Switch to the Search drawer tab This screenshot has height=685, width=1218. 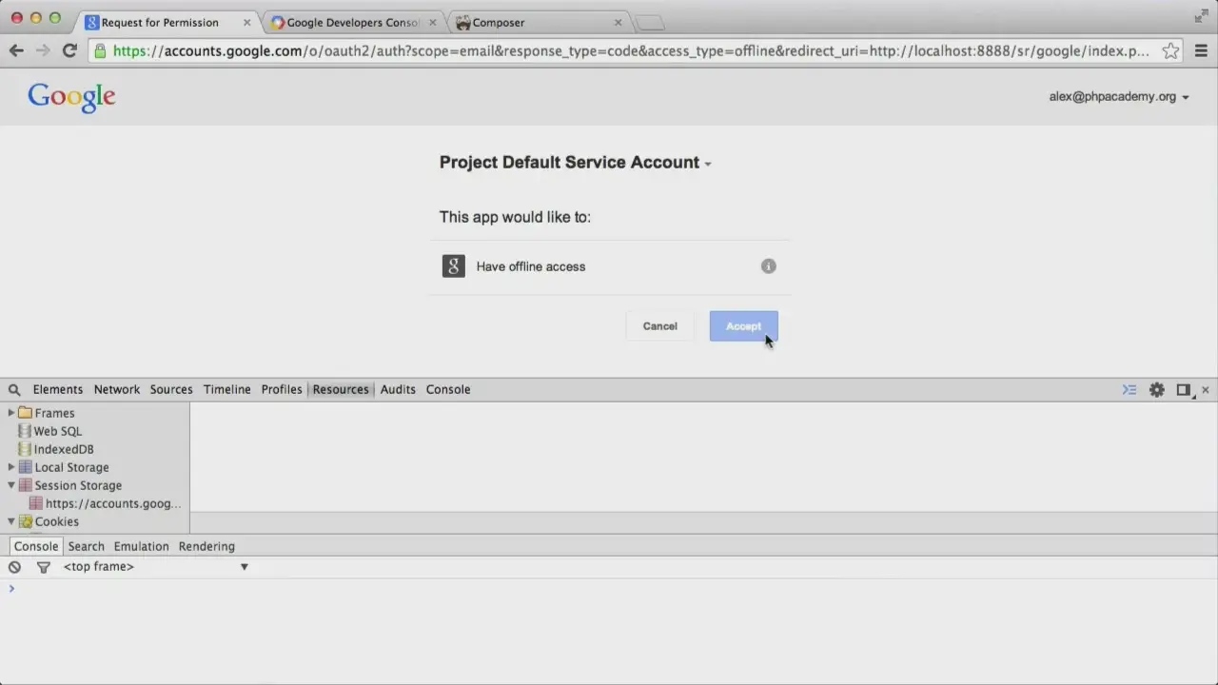pyautogui.click(x=86, y=546)
